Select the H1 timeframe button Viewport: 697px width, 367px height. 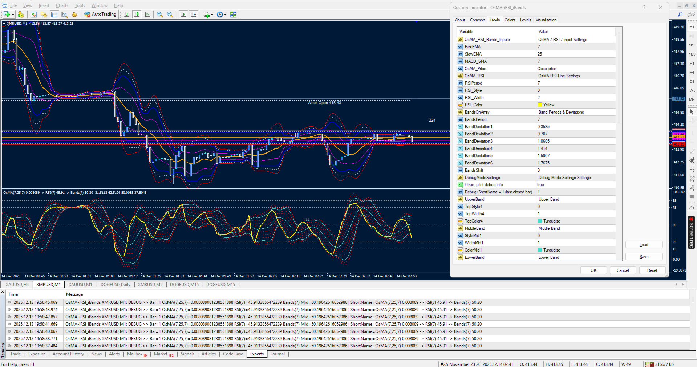(692, 64)
